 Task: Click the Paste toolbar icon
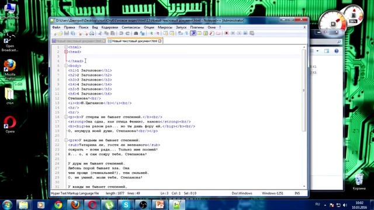[x=113, y=34]
